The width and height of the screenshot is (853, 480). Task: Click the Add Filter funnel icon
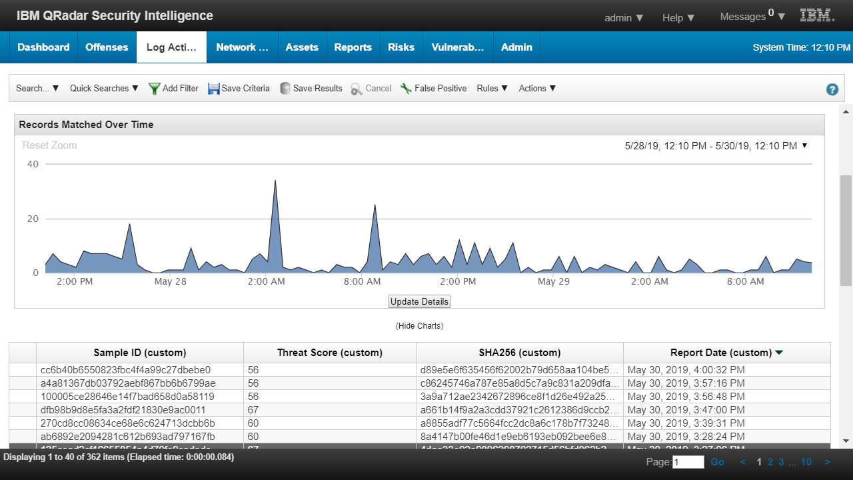(155, 89)
